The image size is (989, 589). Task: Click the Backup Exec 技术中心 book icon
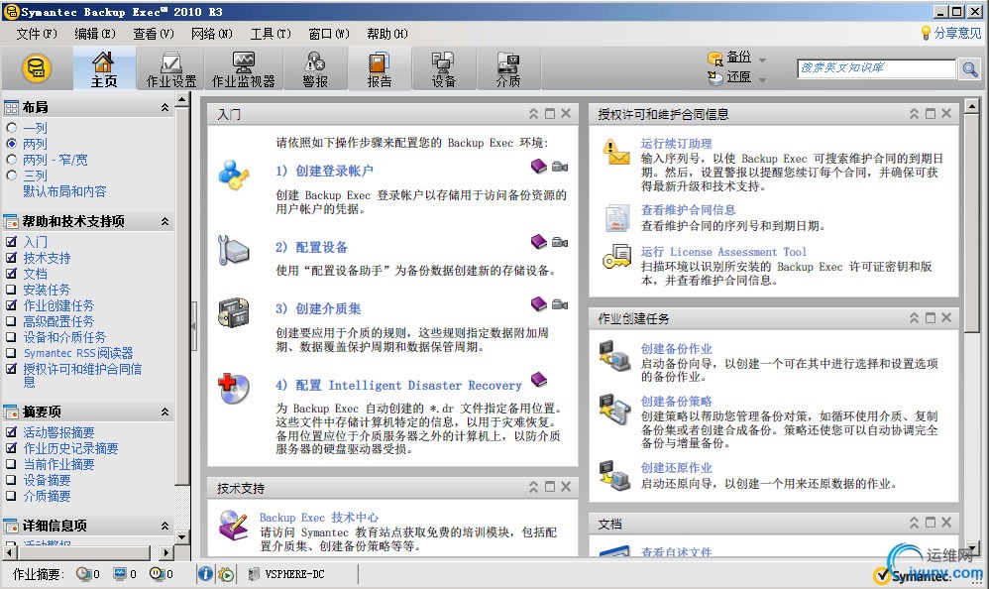pos(233,526)
